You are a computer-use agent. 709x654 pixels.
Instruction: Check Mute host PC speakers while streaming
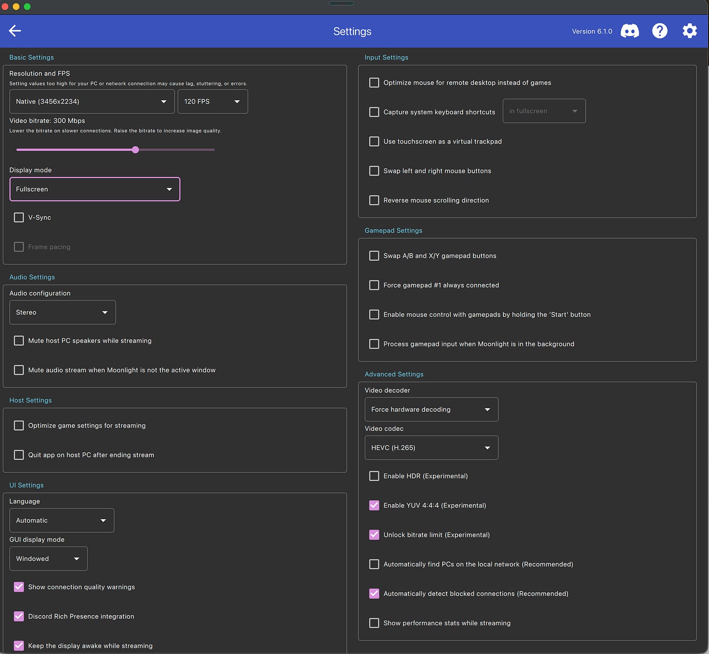pyautogui.click(x=19, y=341)
